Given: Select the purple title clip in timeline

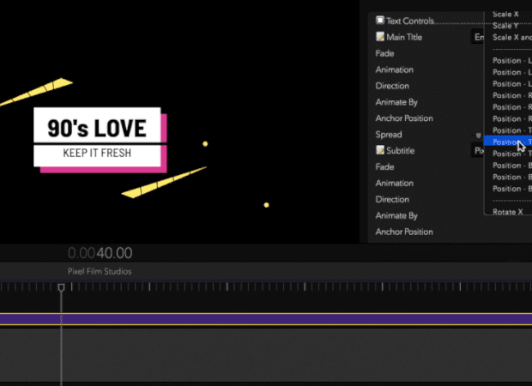Looking at the screenshot, I should click(266, 319).
